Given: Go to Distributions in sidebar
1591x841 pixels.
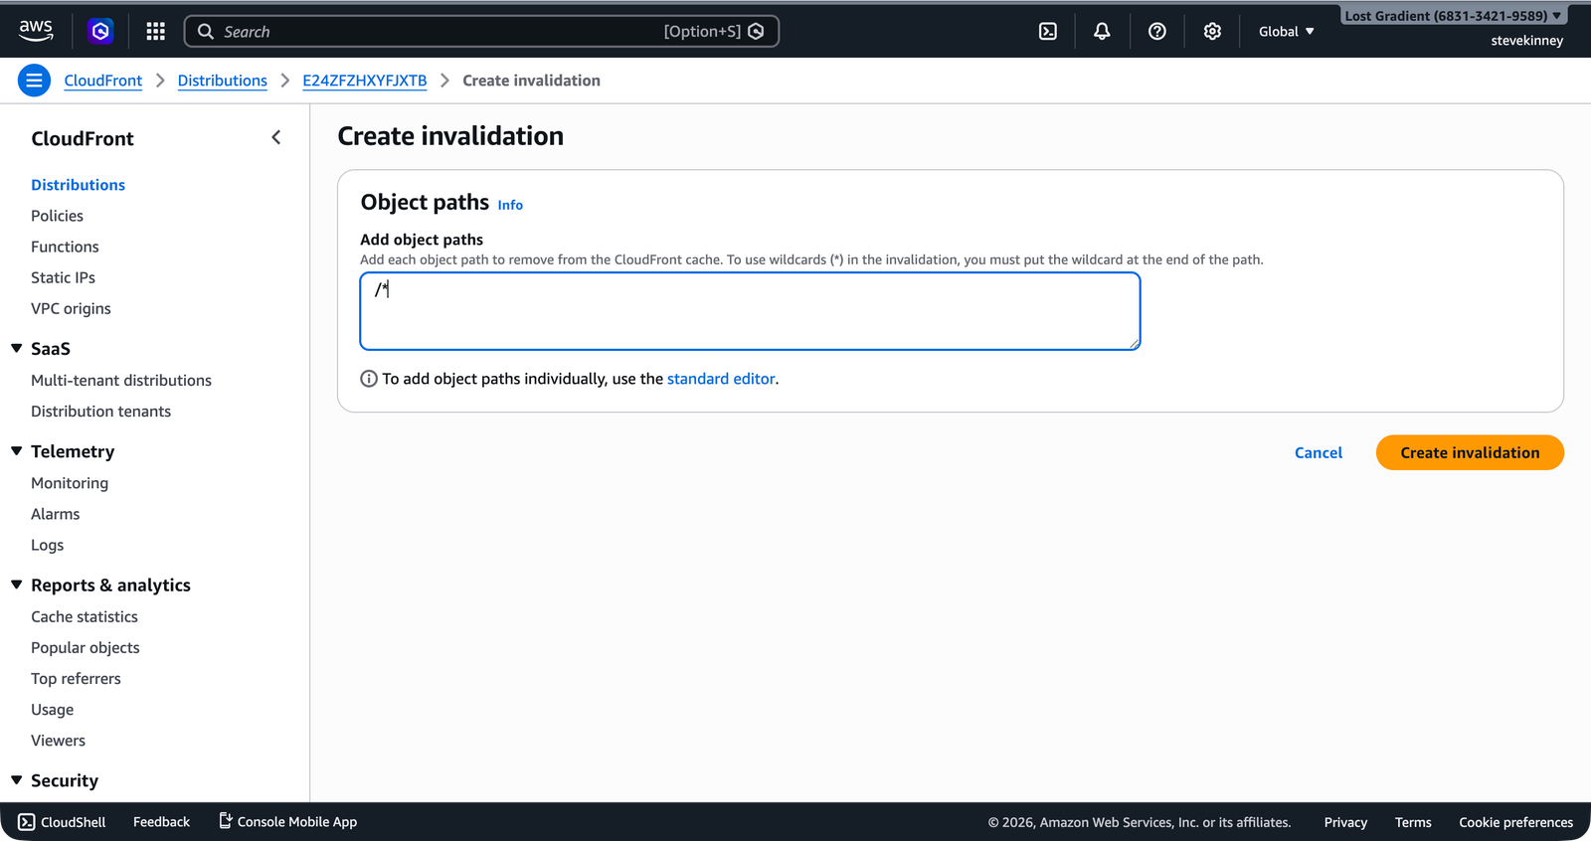Looking at the screenshot, I should click(78, 185).
